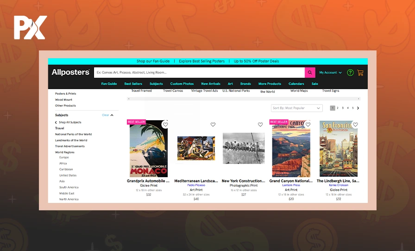Image resolution: width=415 pixels, height=251 pixels.
Task: Open the shopping cart icon
Action: pos(360,73)
